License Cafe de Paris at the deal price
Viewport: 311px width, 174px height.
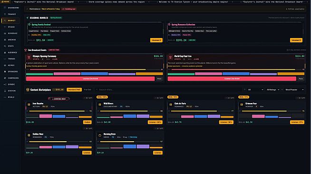226,122
